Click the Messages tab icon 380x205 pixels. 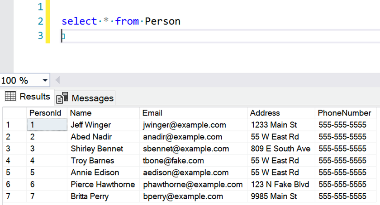[62, 98]
